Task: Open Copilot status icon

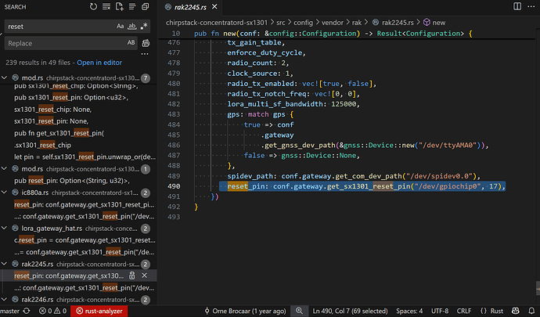Action: (516, 311)
